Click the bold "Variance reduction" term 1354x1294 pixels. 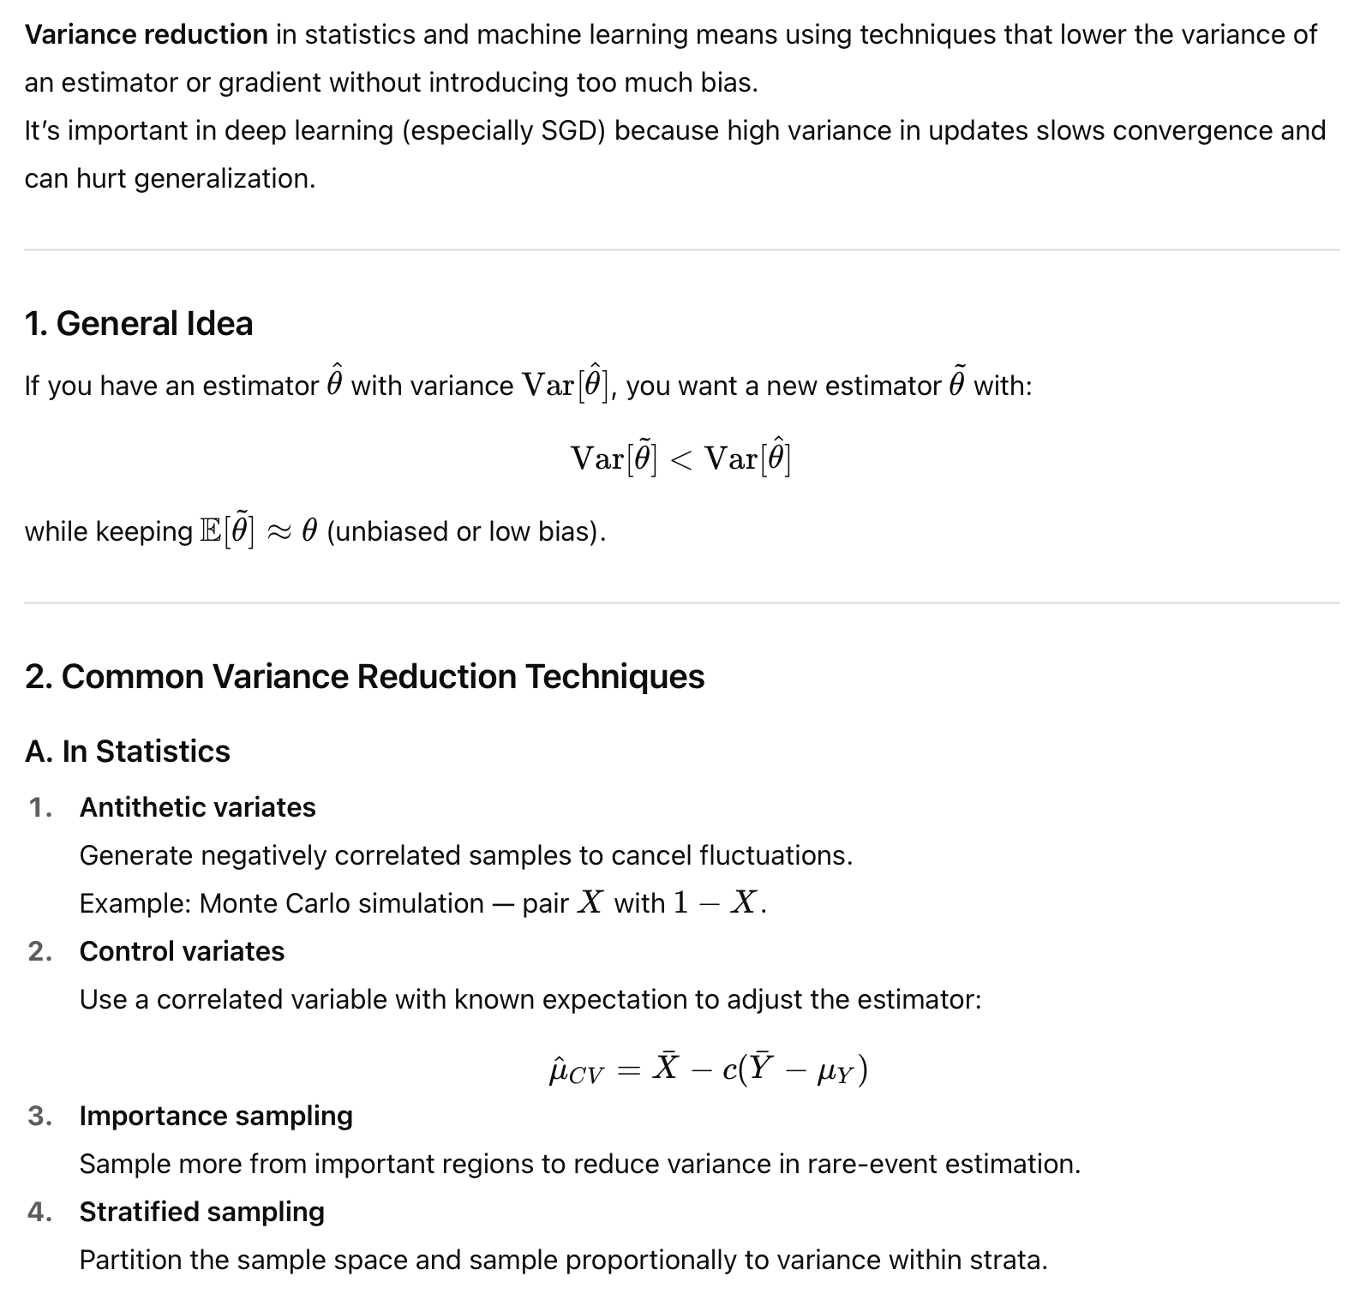tap(146, 35)
